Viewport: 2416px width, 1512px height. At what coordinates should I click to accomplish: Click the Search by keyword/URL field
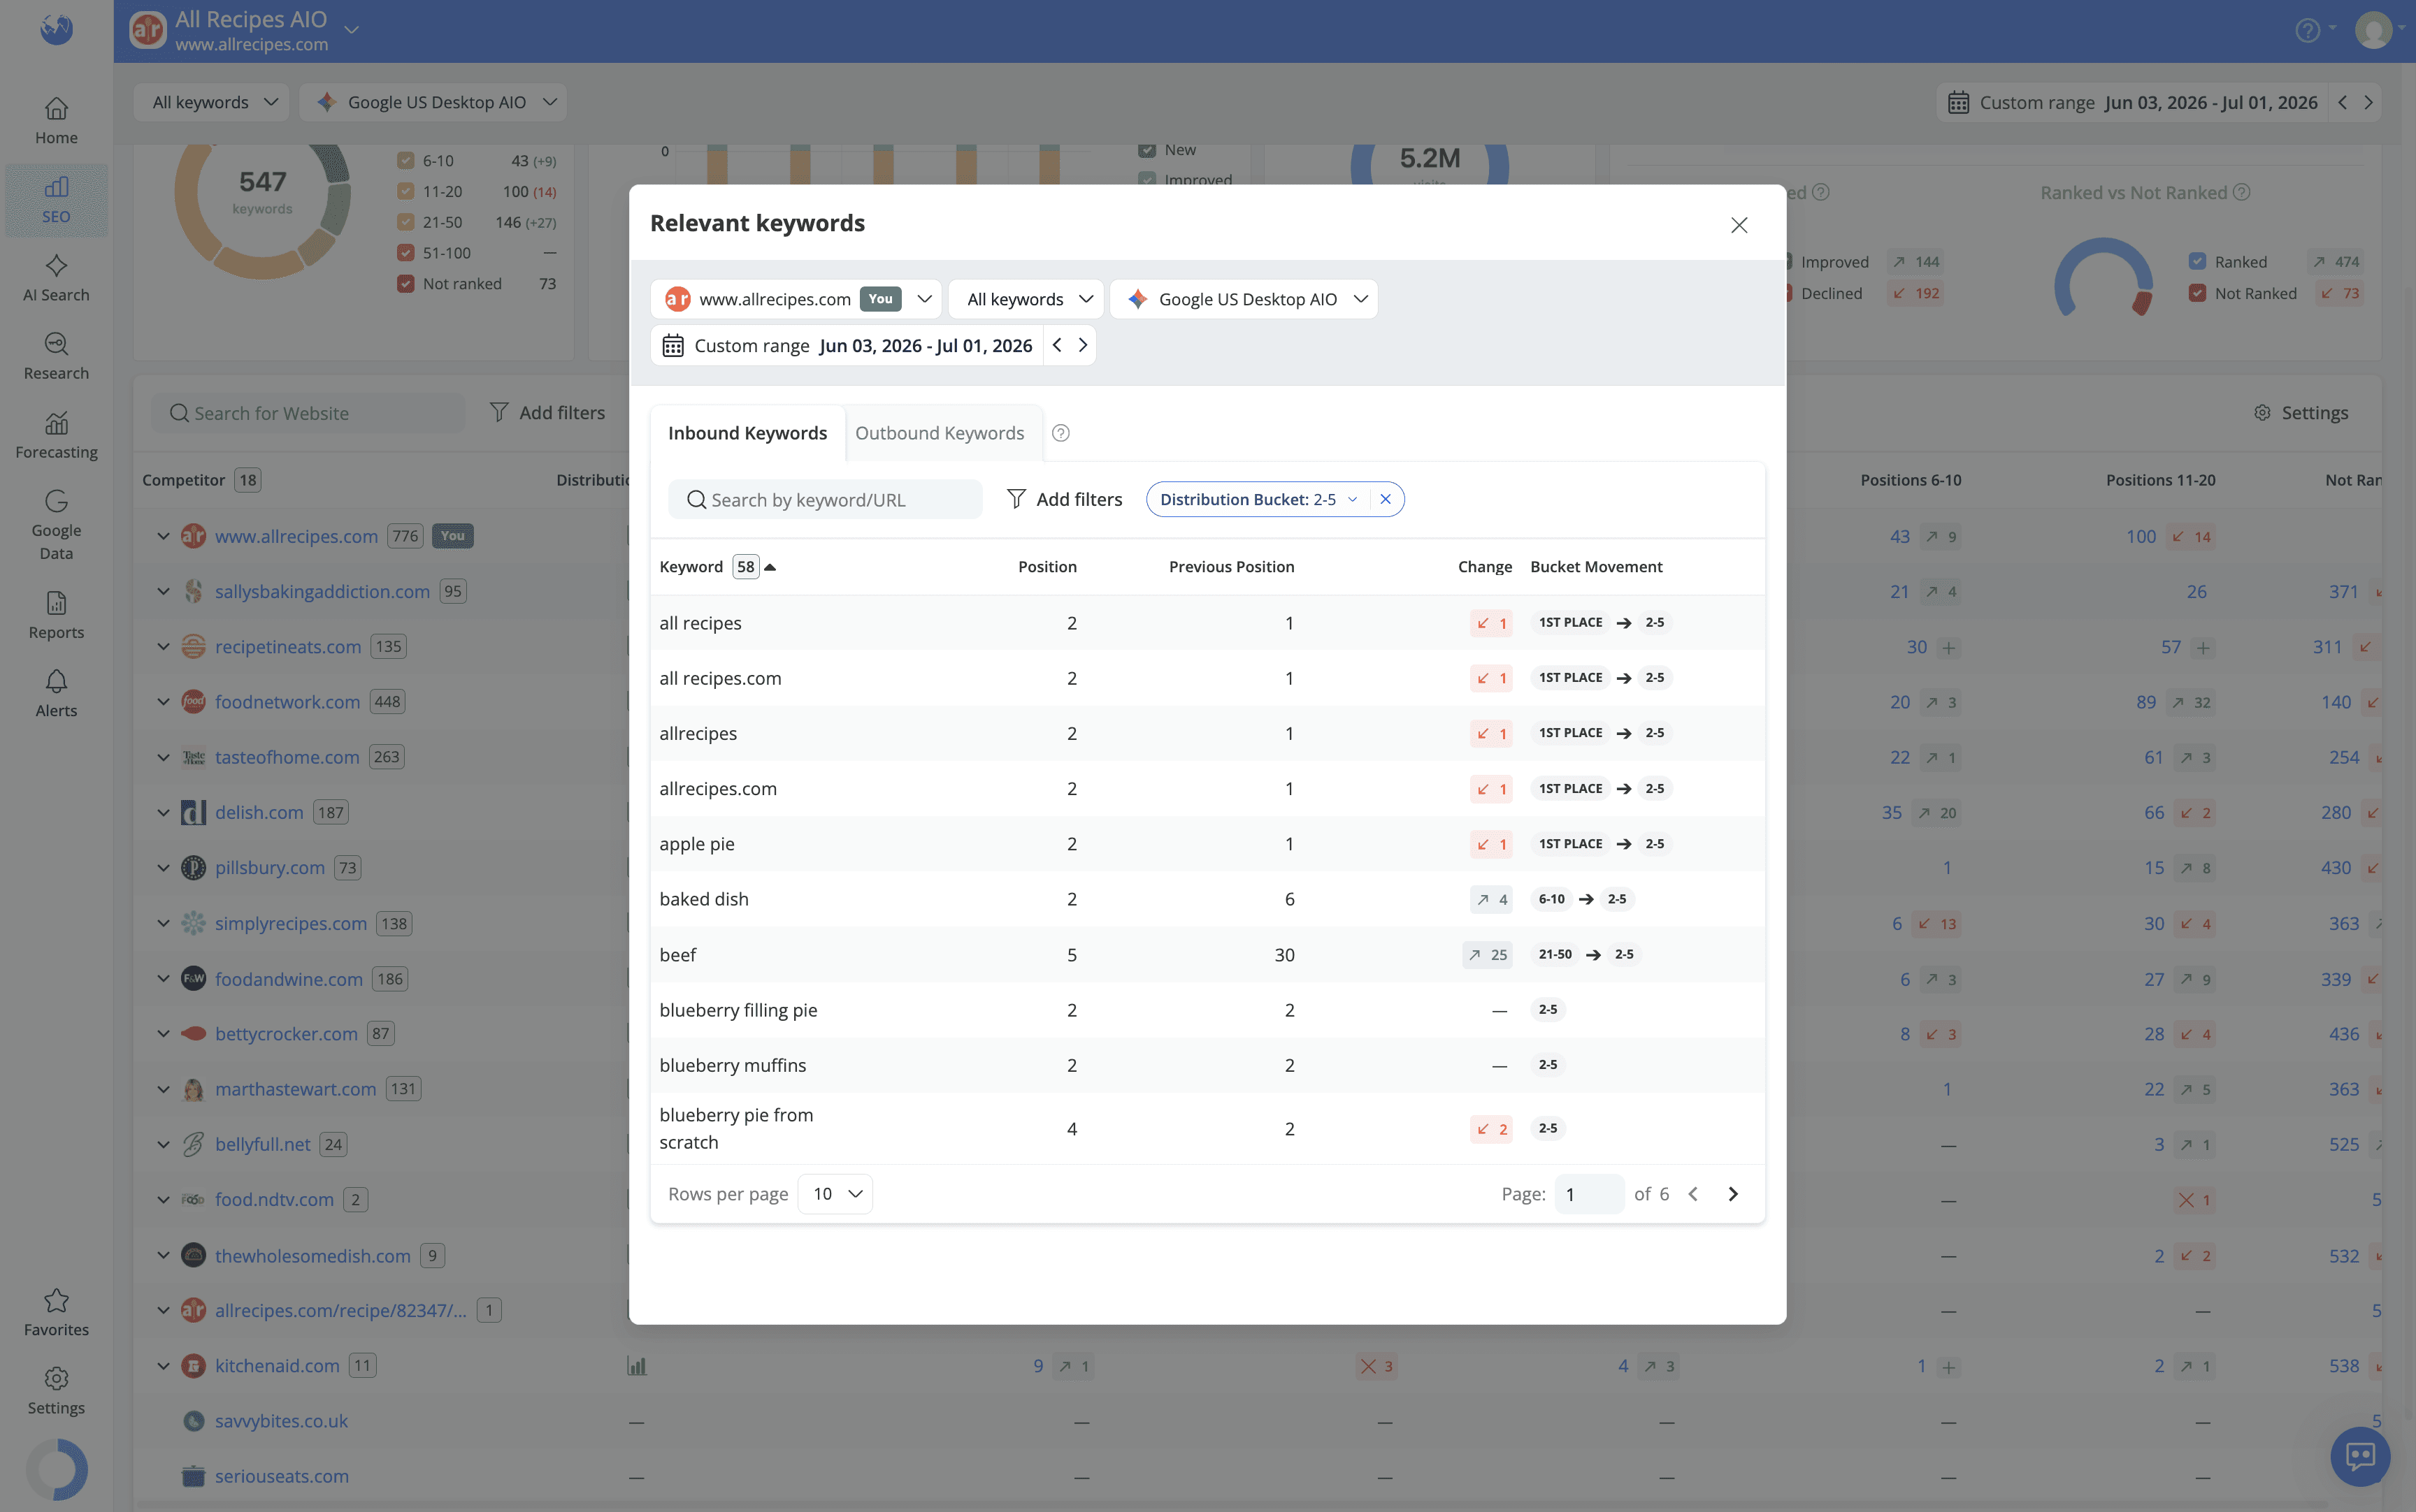(x=826, y=499)
